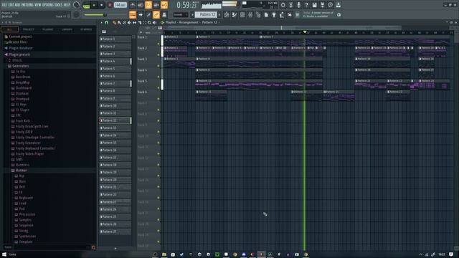
Task: Open the Channel rack view icon
Action: click(242, 14)
